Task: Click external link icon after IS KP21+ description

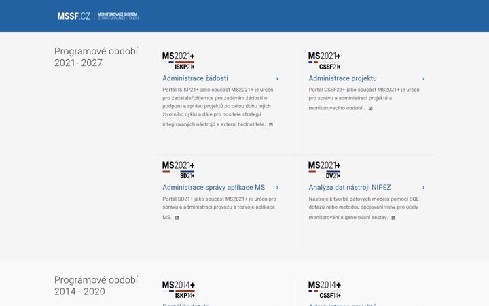Action: (271, 124)
